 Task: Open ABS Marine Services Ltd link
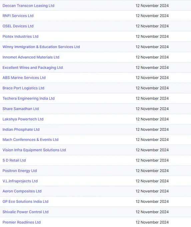(x=24, y=78)
